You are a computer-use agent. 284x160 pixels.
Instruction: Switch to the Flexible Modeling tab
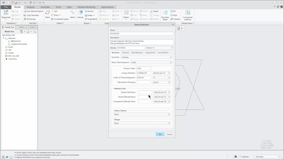pyautogui.click(x=86, y=7)
